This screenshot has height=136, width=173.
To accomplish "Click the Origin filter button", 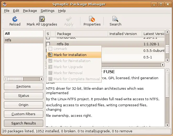I will point(24,105).
